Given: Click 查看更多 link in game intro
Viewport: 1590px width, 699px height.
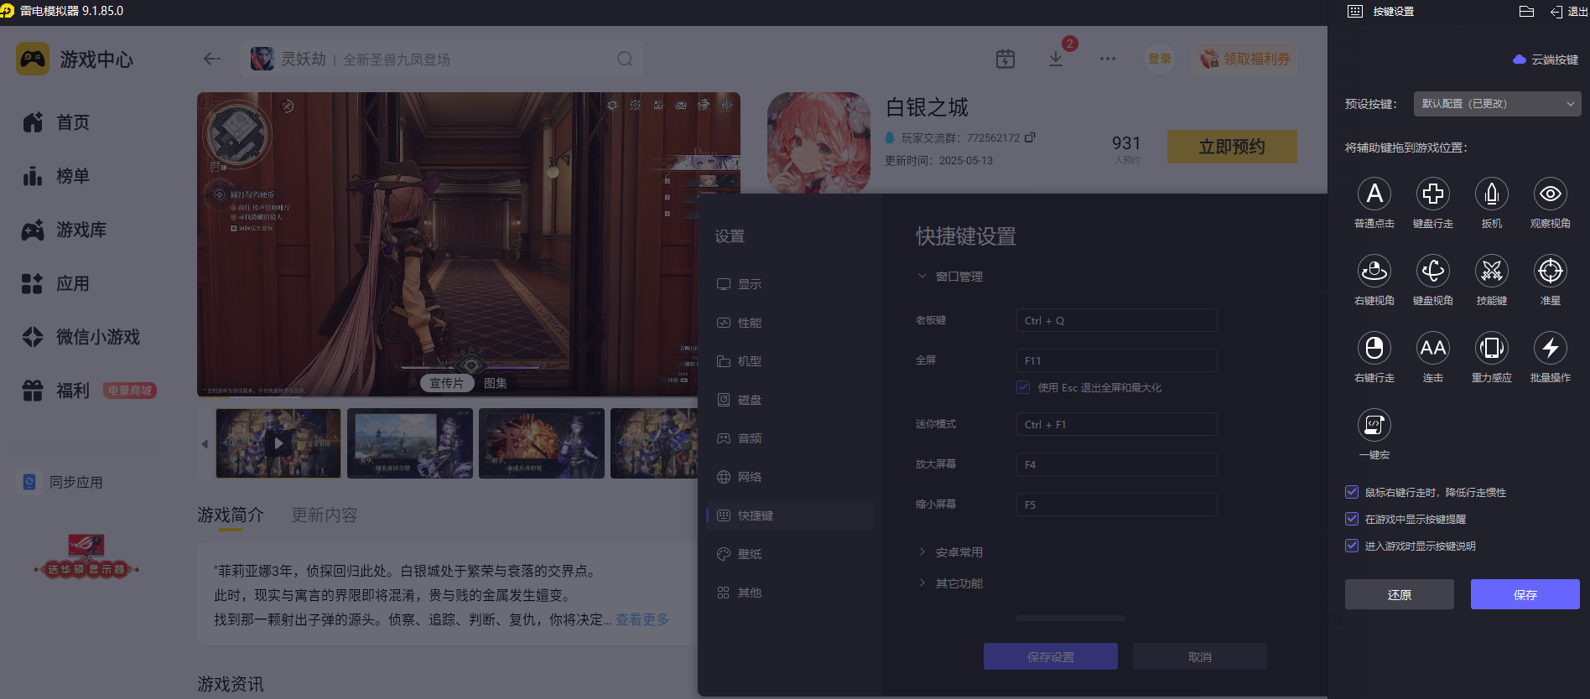Looking at the screenshot, I should coord(642,619).
